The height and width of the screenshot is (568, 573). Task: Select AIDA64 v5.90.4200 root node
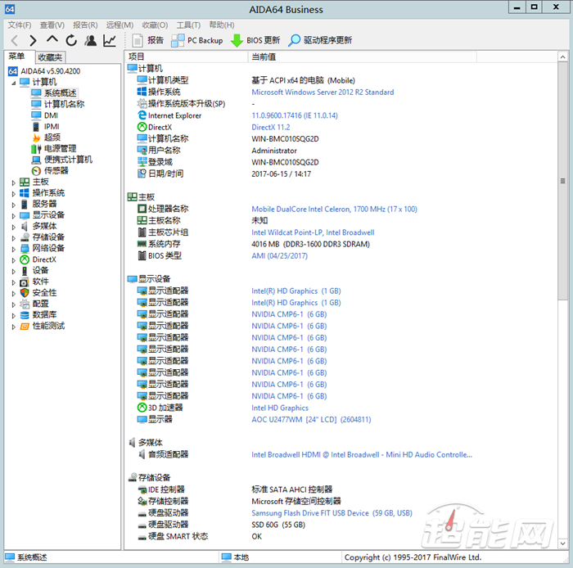51,71
